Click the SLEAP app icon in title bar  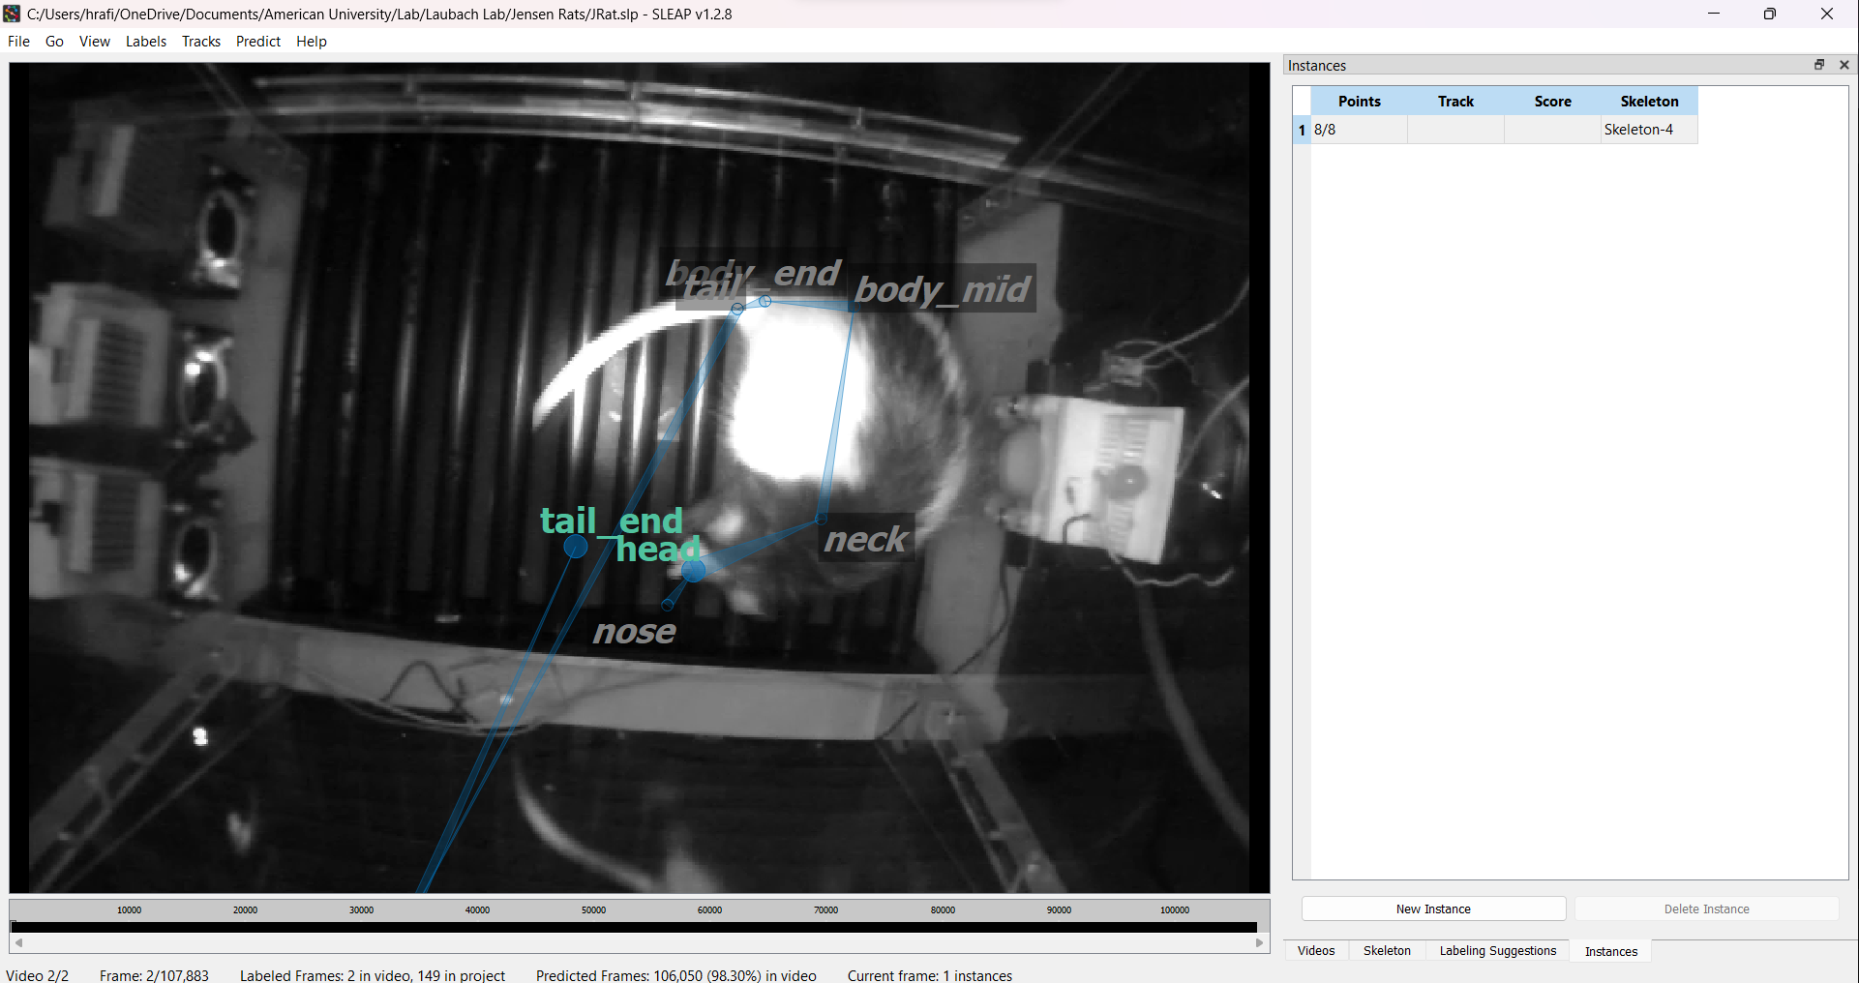click(x=12, y=14)
